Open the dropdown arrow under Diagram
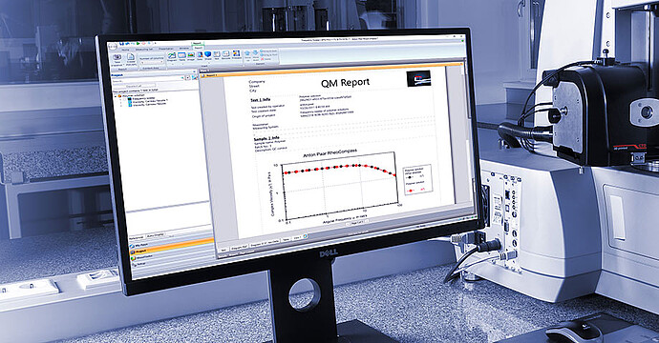 pyautogui.click(x=172, y=64)
